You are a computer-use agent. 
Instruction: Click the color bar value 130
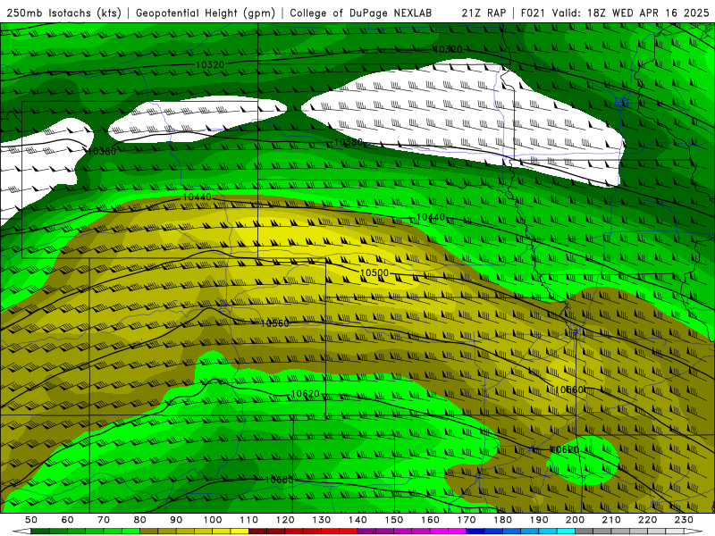(322, 520)
